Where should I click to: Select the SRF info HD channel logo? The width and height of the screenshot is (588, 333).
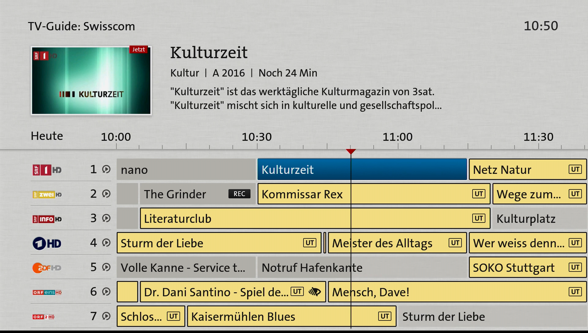[47, 219]
